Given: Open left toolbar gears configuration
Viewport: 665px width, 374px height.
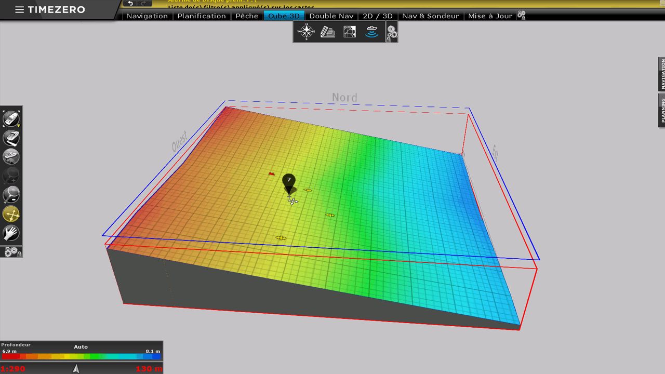Looking at the screenshot, I should point(11,252).
